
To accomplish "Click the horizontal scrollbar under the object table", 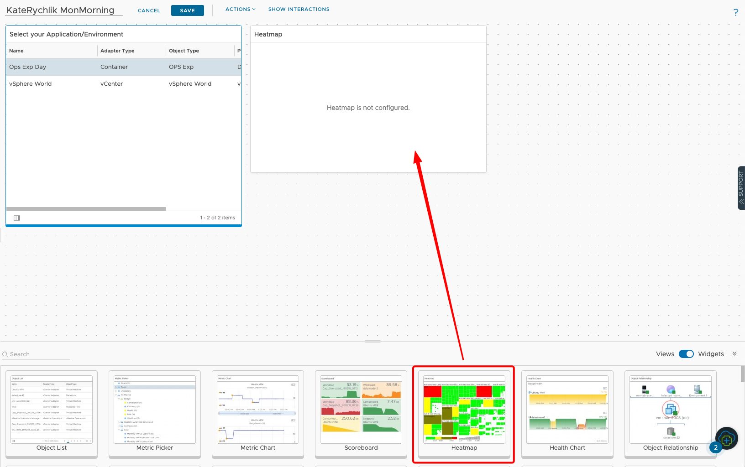I will (86, 208).
